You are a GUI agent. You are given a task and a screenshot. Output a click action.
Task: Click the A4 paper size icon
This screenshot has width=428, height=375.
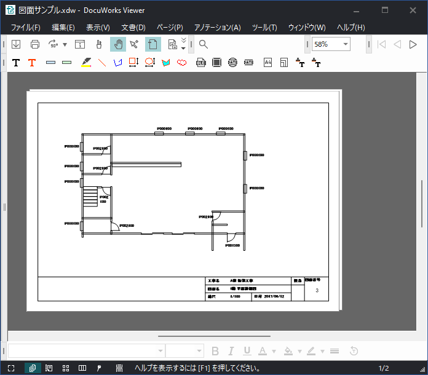267,63
